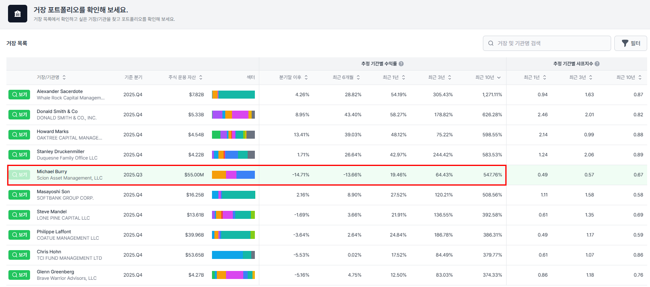
Task: Click Chris Hohn sector color bar
Action: pyautogui.click(x=233, y=255)
